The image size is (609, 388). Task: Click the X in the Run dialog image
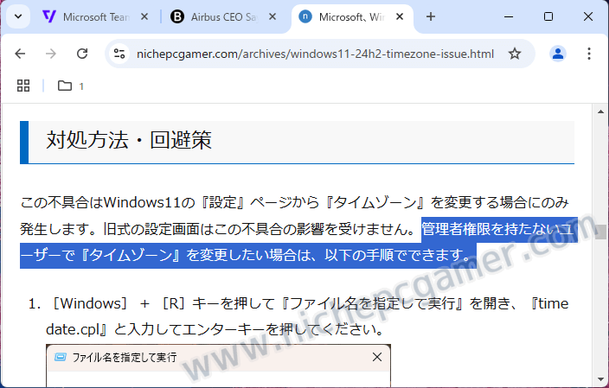(x=377, y=357)
